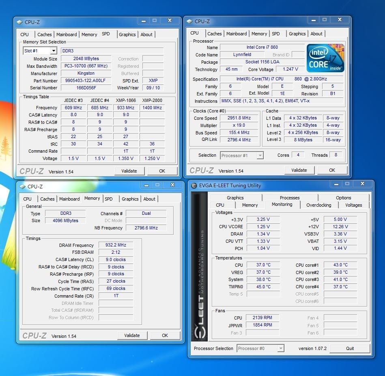Click CPU-Z title icon in CPU window

click(189, 22)
